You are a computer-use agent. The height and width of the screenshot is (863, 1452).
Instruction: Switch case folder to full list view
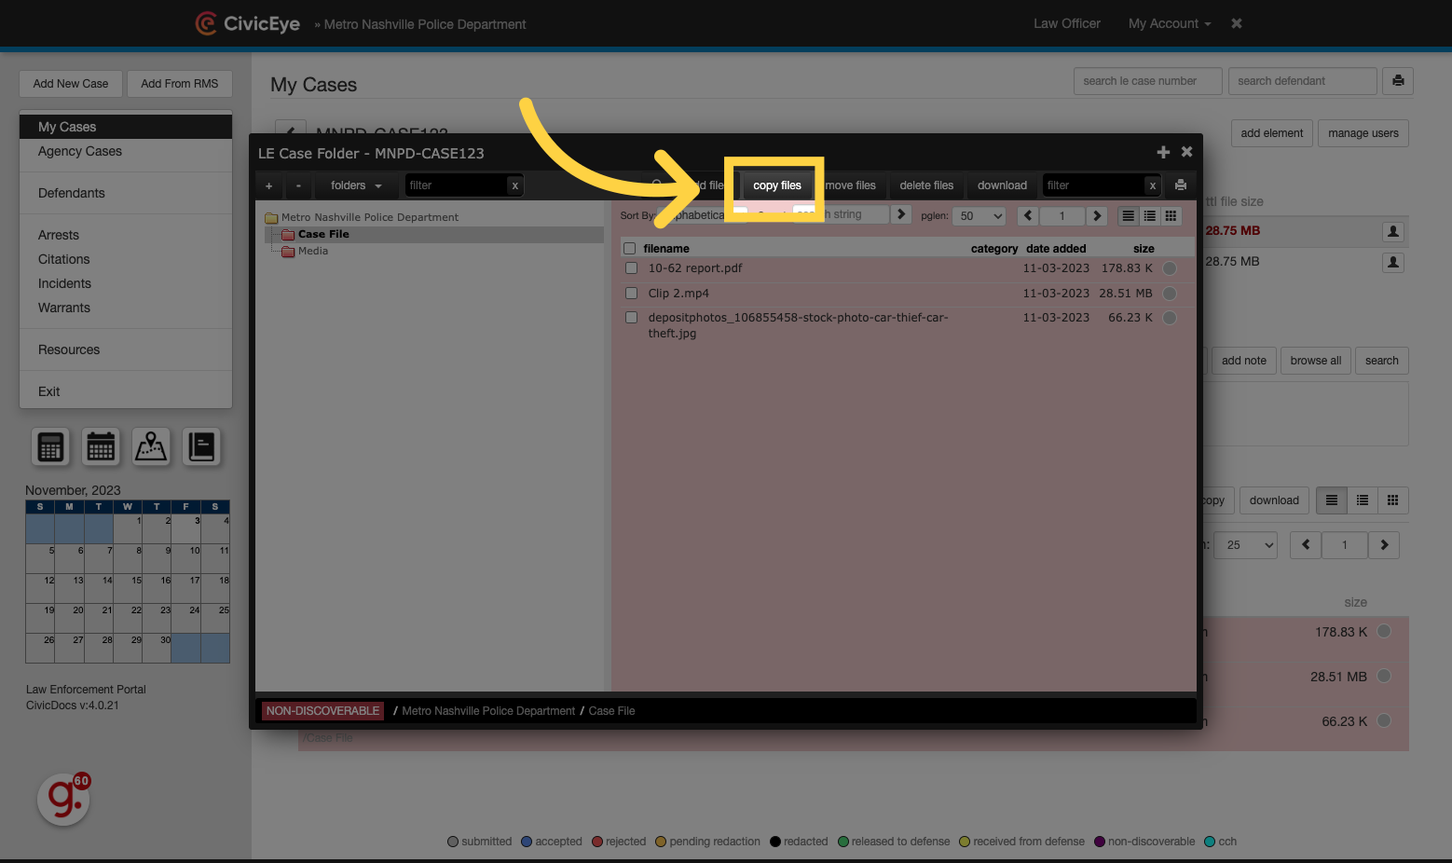[x=1128, y=215]
